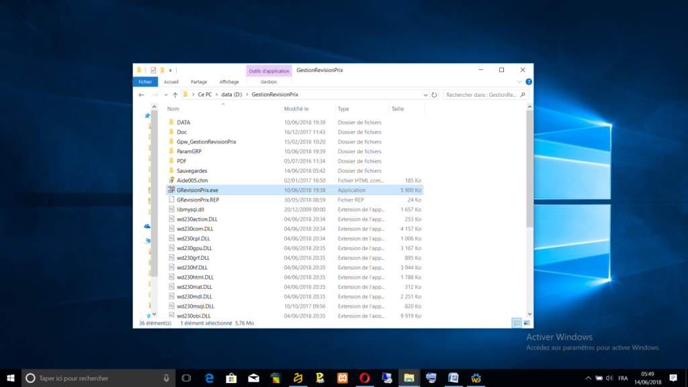Click the help question mark icon
This screenshot has height=387, width=688.
528,82
